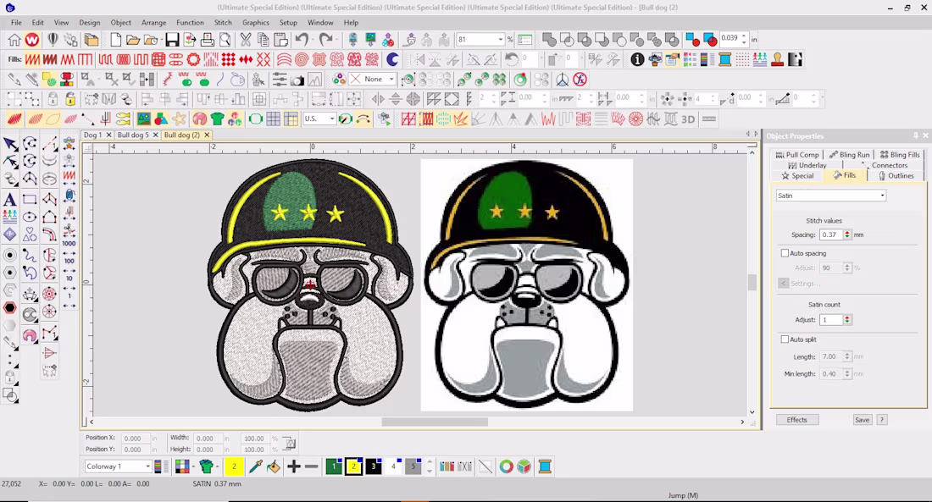
Task: Click the blue crescent moon icon
Action: pos(392,59)
